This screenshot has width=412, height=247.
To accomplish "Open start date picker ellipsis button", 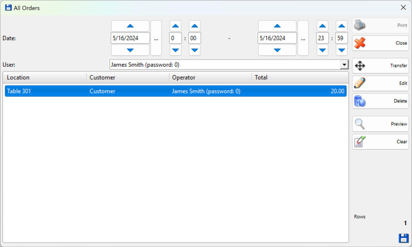I will coord(156,38).
